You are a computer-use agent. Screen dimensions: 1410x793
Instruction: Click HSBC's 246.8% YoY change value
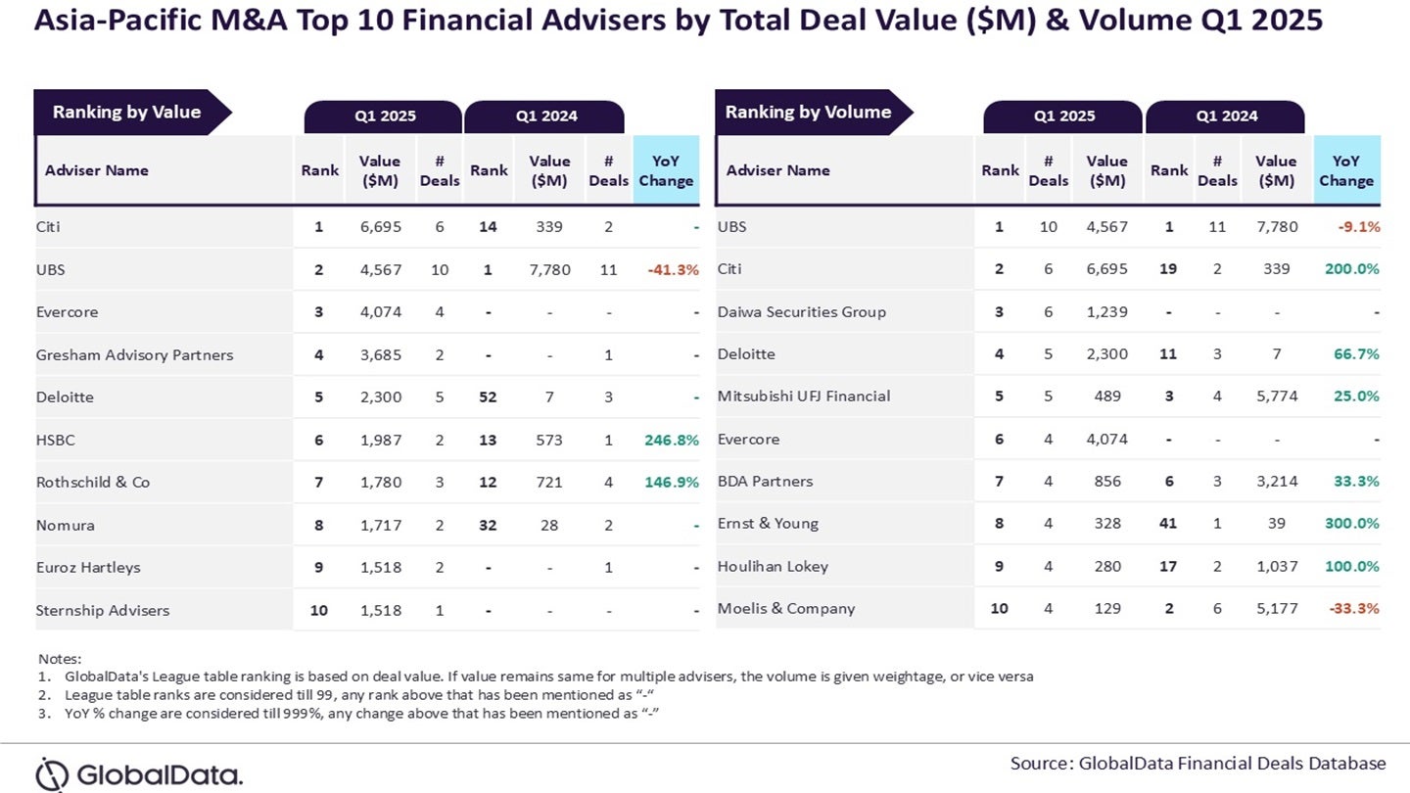[672, 440]
